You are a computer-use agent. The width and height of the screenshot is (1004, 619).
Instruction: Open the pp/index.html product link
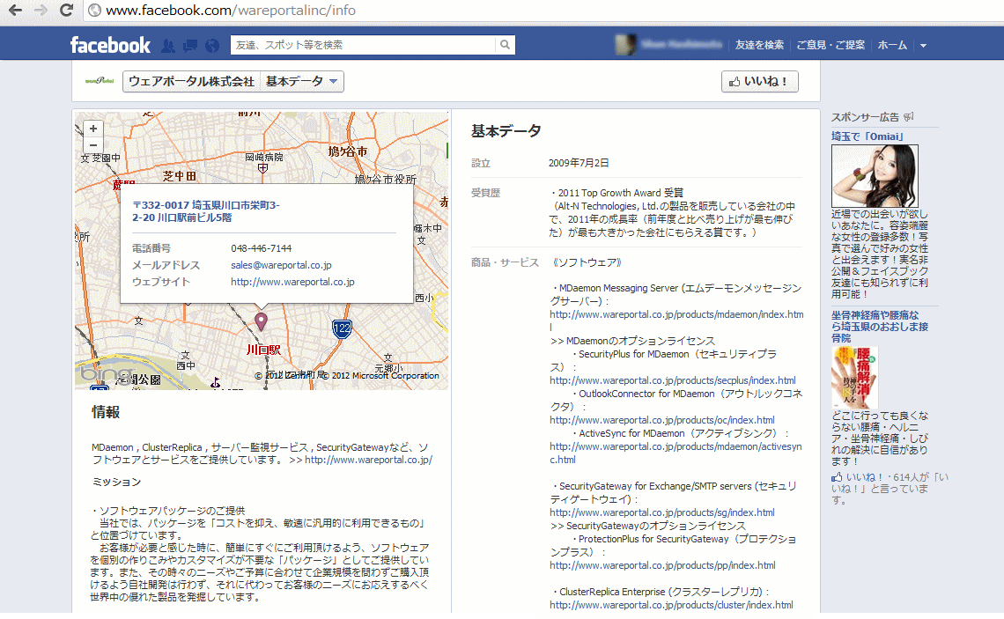click(662, 565)
